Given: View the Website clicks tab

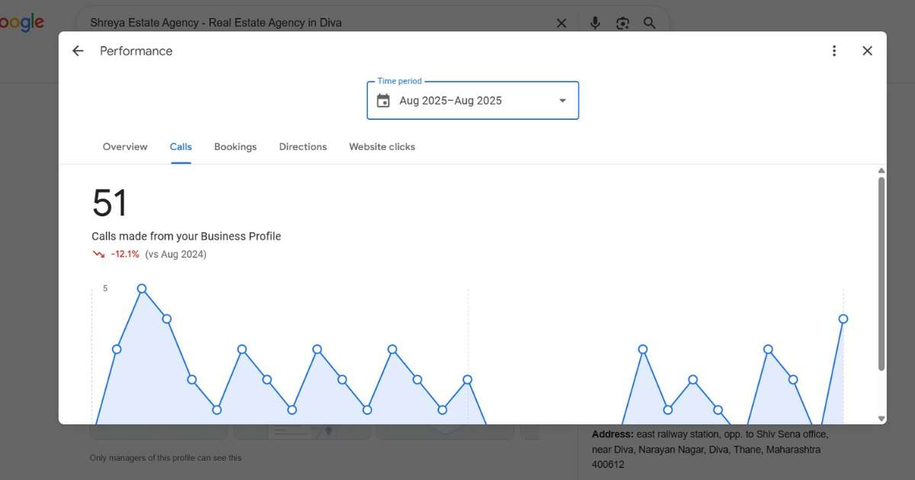Looking at the screenshot, I should click(x=382, y=146).
